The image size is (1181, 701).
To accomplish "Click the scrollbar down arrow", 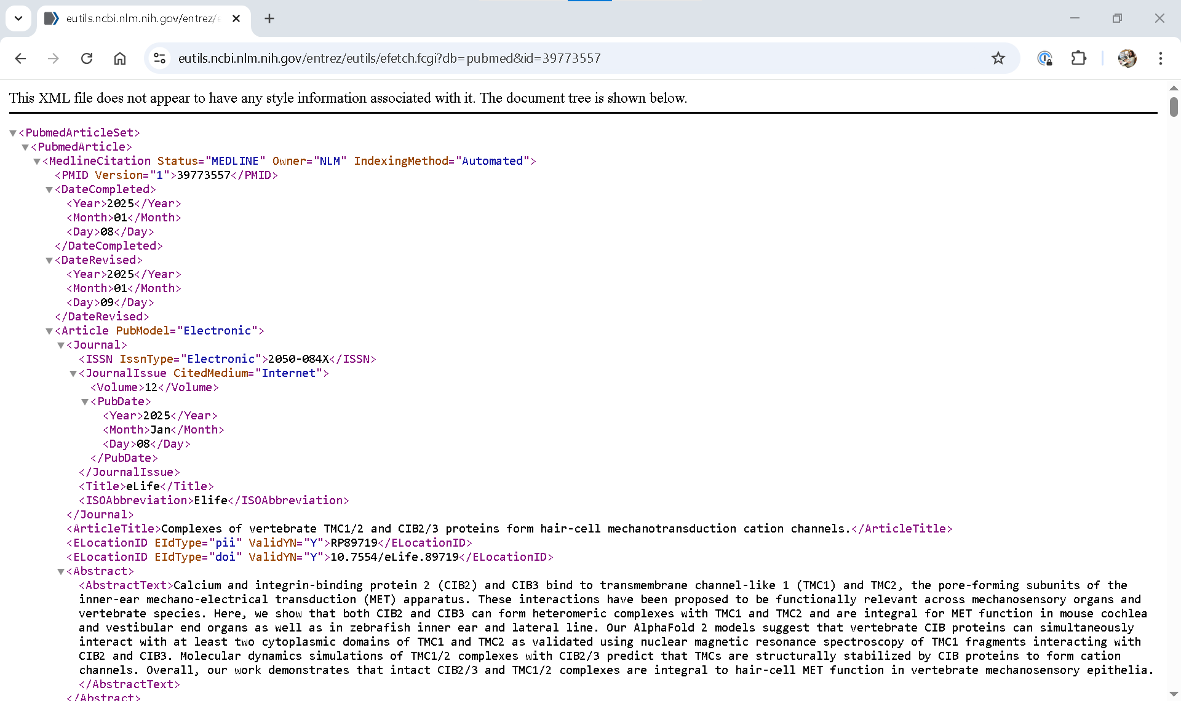I will point(1174,694).
